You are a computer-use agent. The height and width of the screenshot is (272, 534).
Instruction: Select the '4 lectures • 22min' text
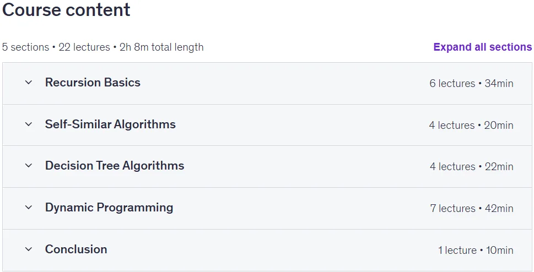coord(471,167)
